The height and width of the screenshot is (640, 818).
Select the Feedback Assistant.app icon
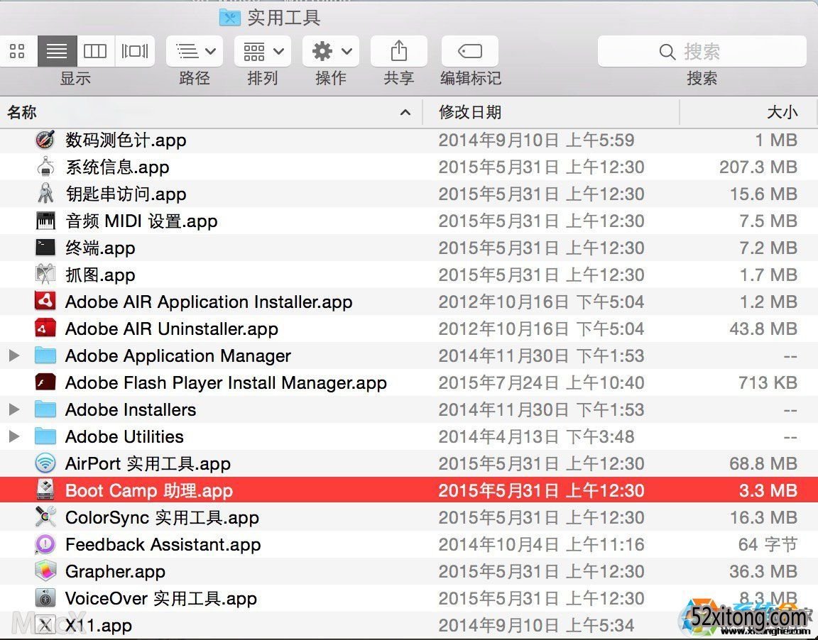click(x=45, y=545)
